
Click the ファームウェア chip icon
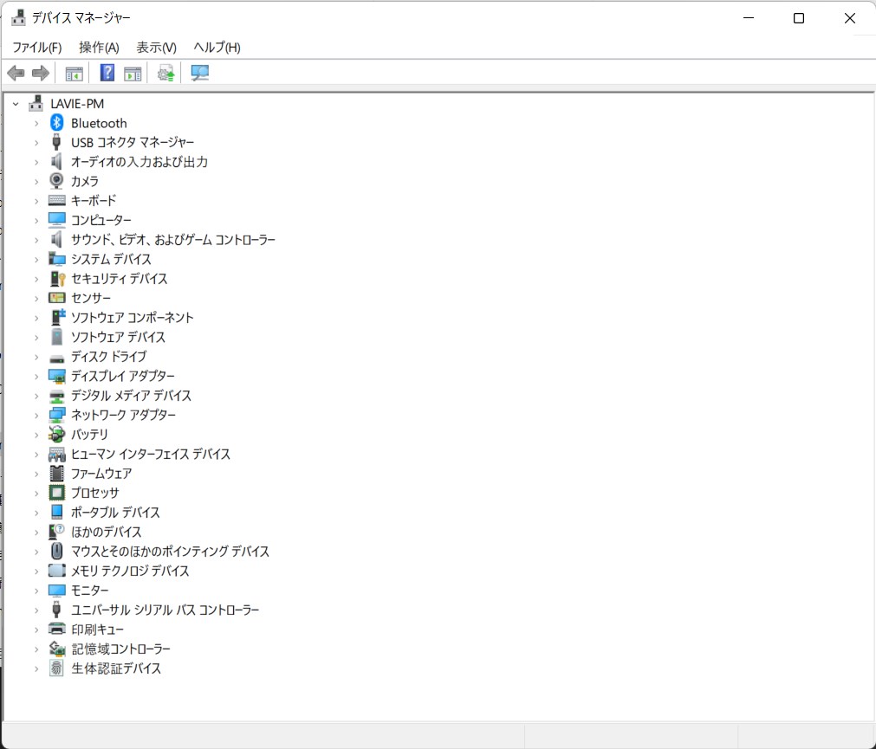(56, 474)
